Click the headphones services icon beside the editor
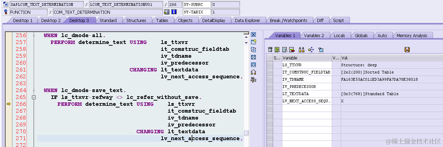Image resolution: width=443 pixels, height=147 pixels. click(x=253, y=72)
